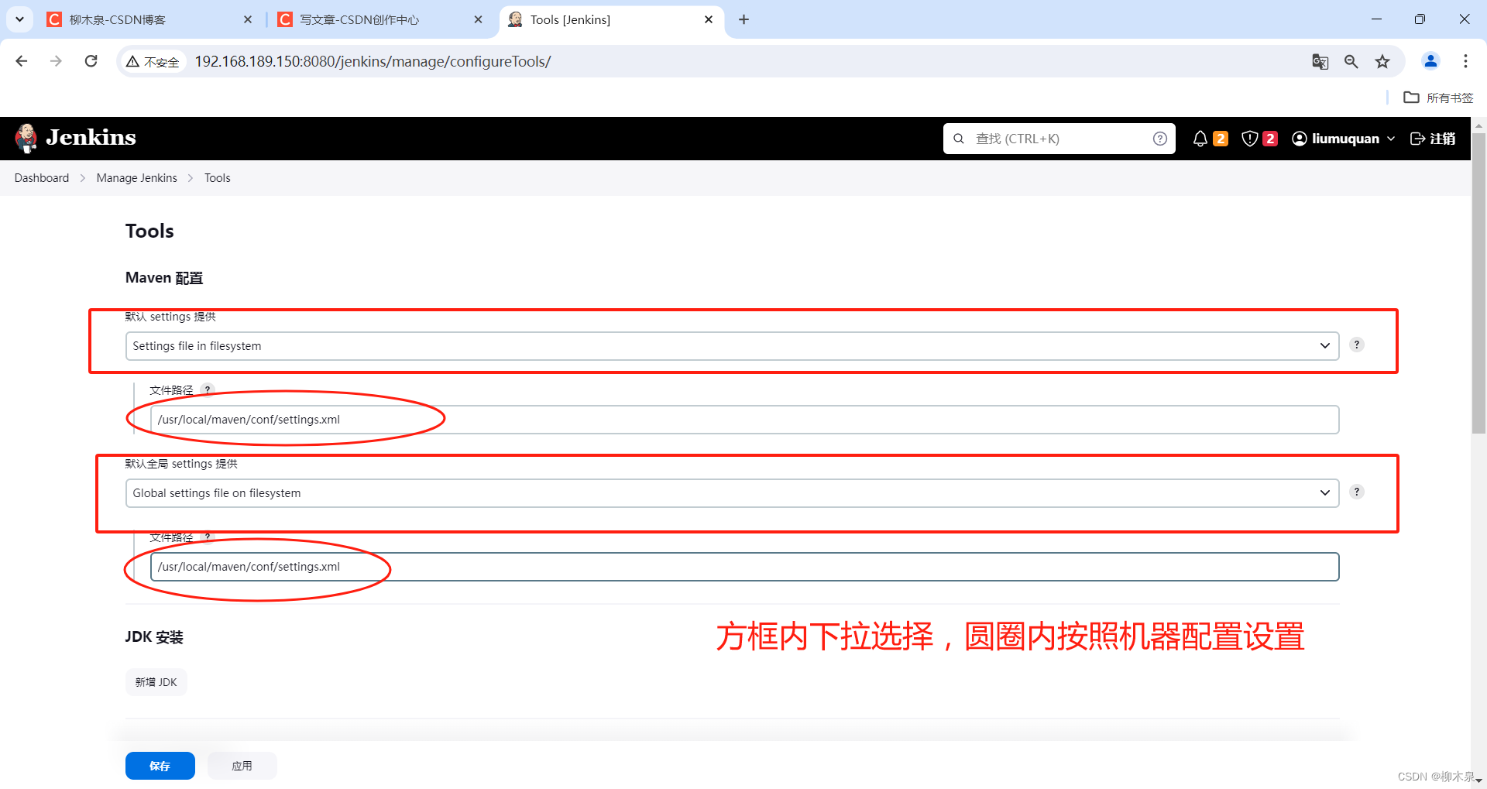This screenshot has height=789, width=1487.
Task: Open help beside first 文件路径 label
Action: (x=207, y=389)
